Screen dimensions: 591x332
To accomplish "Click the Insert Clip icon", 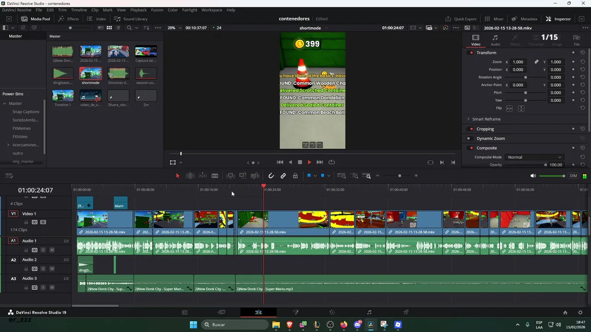I will tap(230, 176).
